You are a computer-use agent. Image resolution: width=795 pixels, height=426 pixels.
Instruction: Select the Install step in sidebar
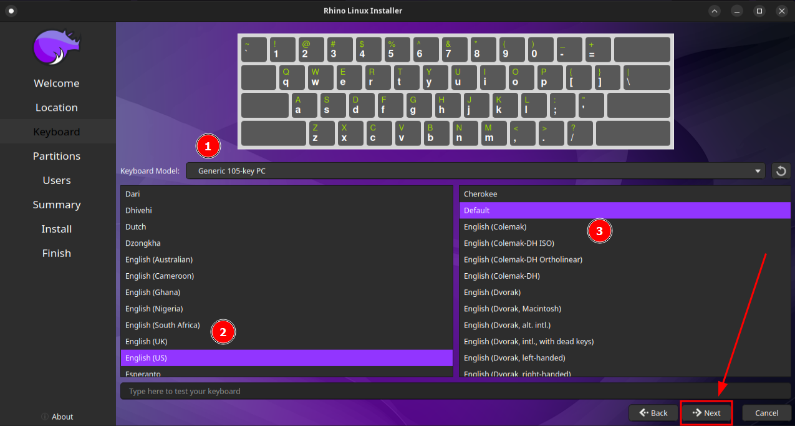[x=57, y=229]
